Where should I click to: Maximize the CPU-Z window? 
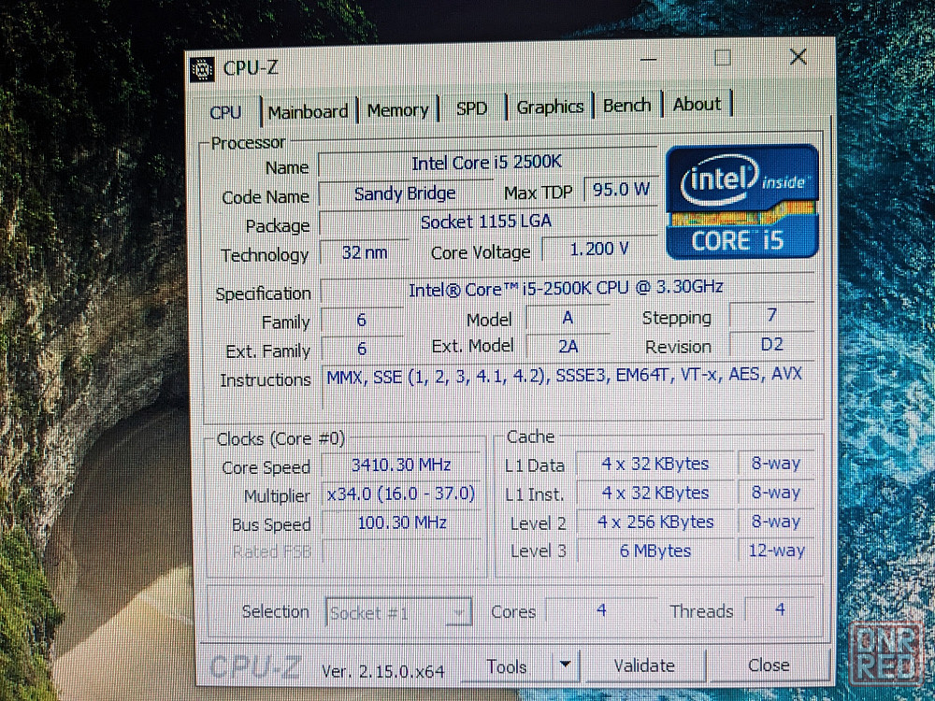722,58
